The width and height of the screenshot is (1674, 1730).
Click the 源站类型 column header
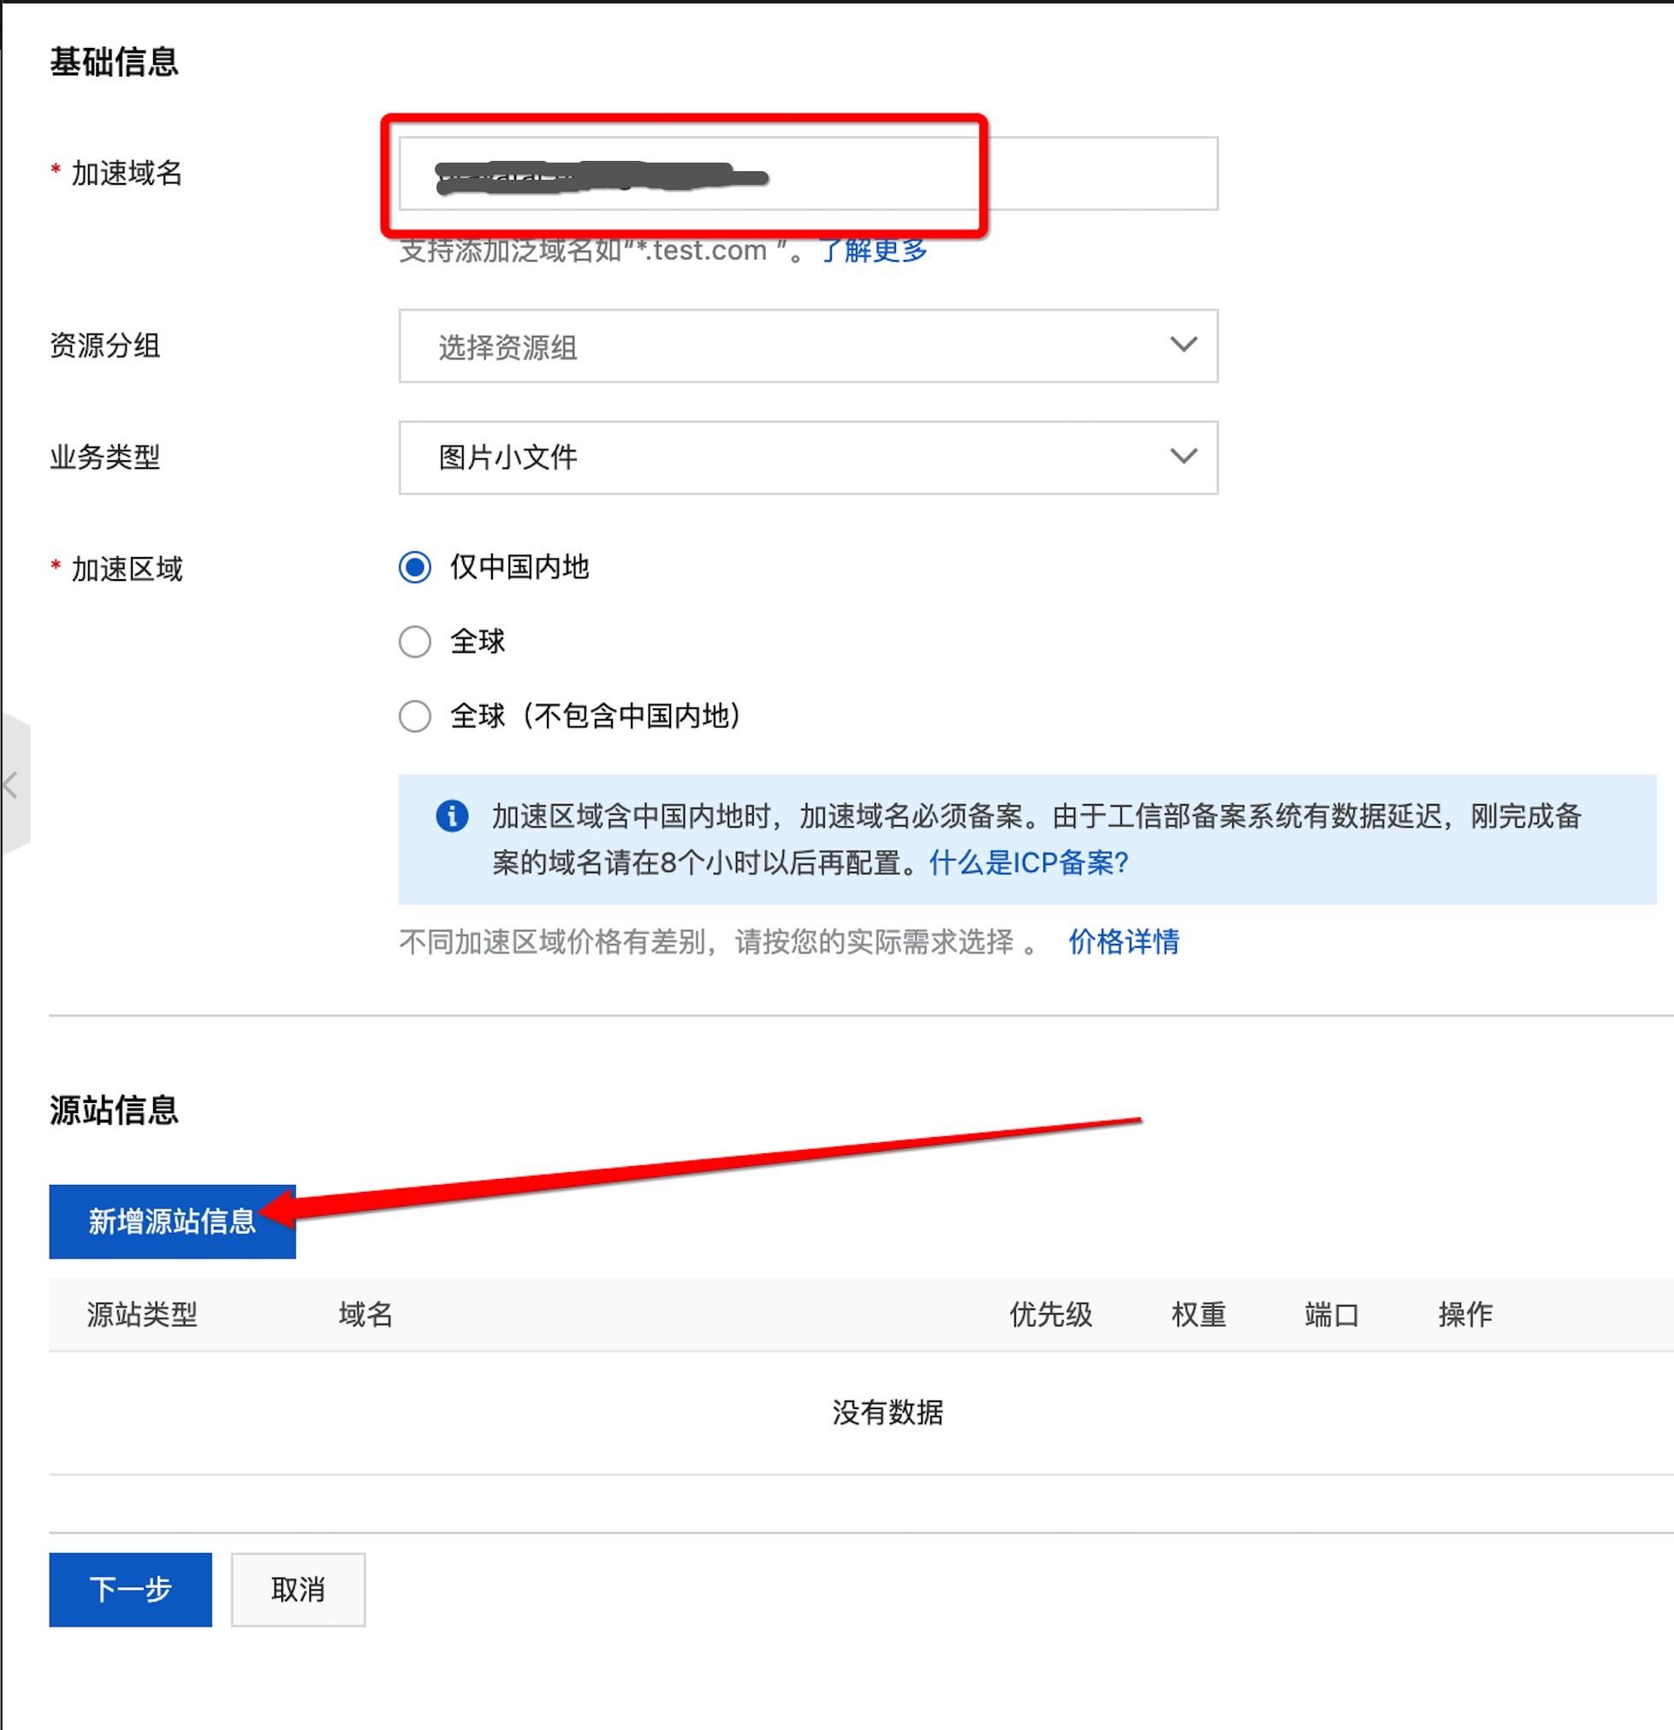142,1314
